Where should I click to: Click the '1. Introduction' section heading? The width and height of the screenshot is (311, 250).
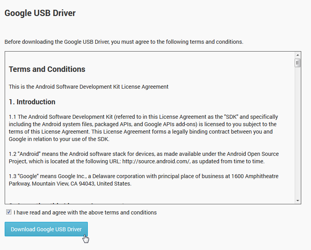tap(32, 102)
